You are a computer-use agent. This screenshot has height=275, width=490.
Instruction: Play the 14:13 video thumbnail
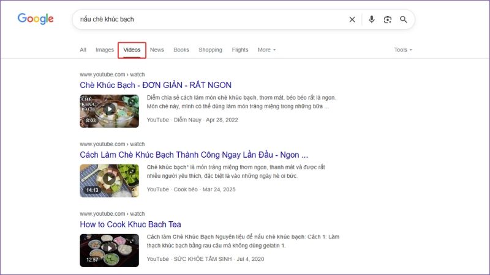[x=110, y=181]
